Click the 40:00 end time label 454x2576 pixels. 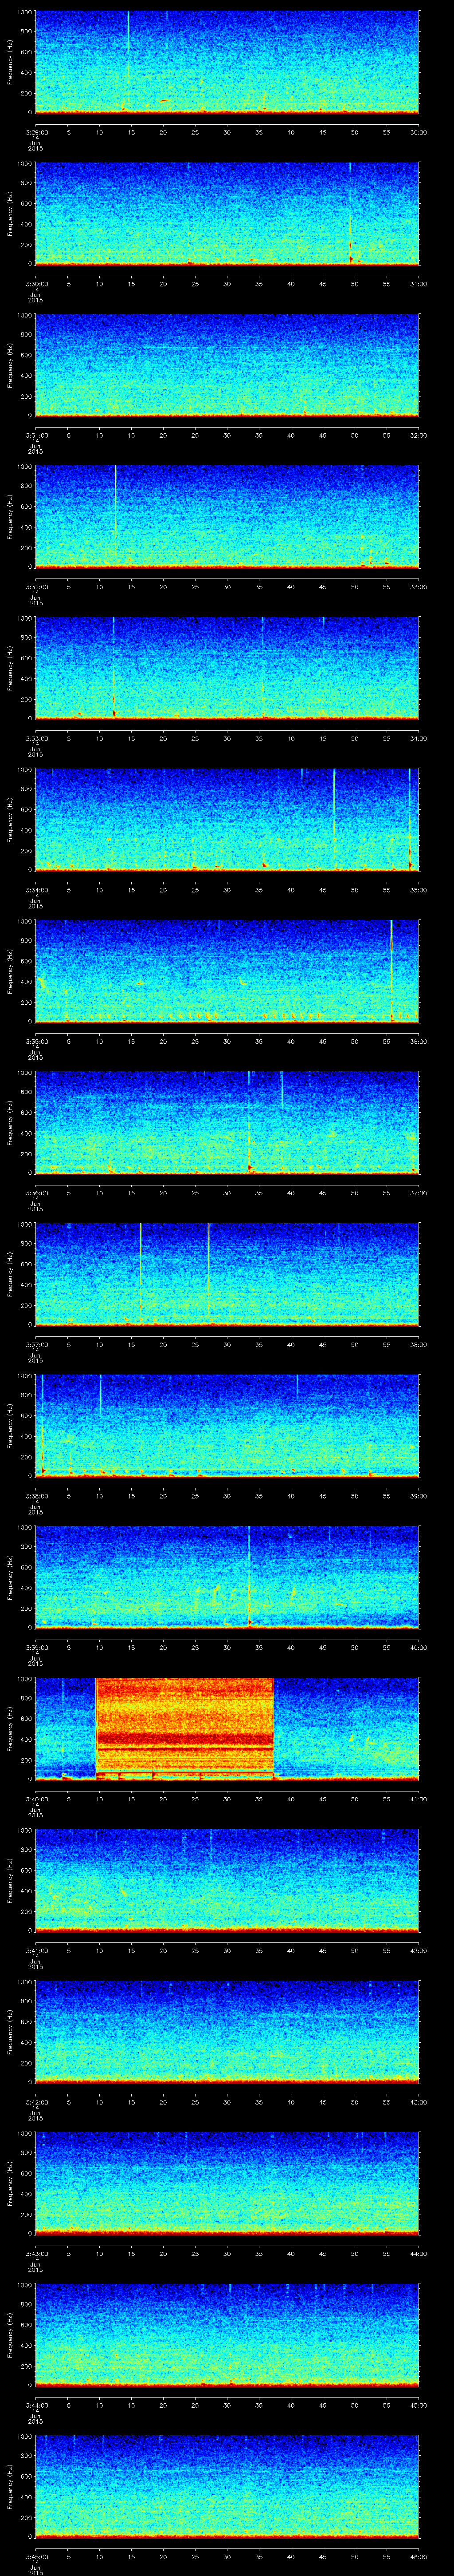tap(418, 1647)
